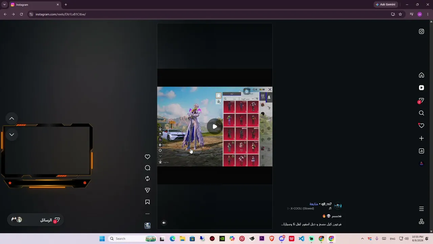Bookmark this page with the star icon
Screen dimensions: 433x244
point(400,14)
